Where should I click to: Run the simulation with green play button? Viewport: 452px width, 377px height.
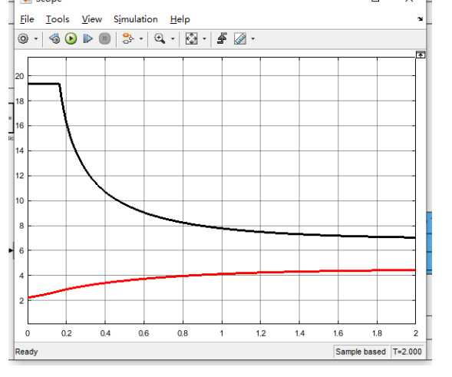point(71,38)
